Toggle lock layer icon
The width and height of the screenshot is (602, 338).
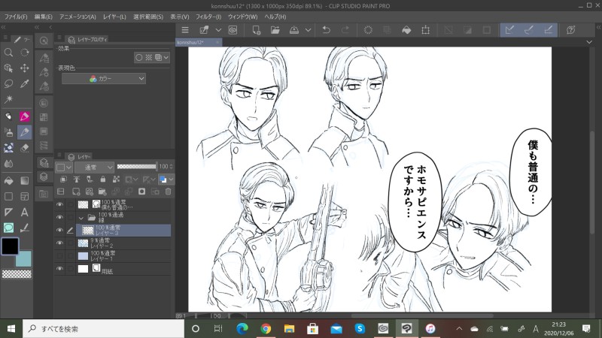coord(102,179)
